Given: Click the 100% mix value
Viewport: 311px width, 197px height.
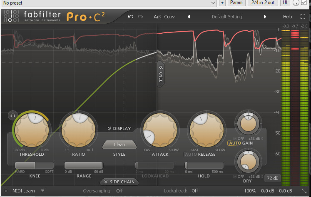Looking at the screenshot, I should [x=250, y=191].
